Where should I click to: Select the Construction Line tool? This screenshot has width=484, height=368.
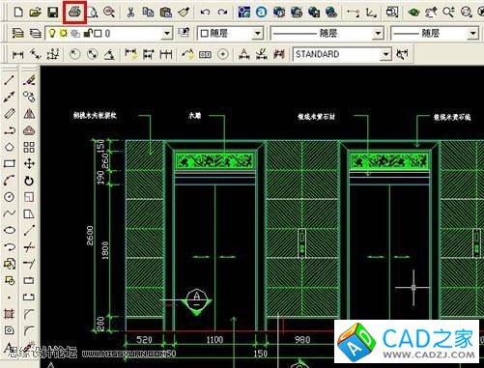pyautogui.click(x=9, y=97)
